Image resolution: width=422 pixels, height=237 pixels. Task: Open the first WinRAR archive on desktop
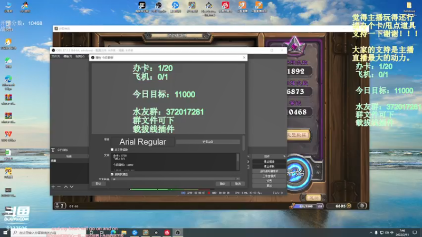(8, 99)
